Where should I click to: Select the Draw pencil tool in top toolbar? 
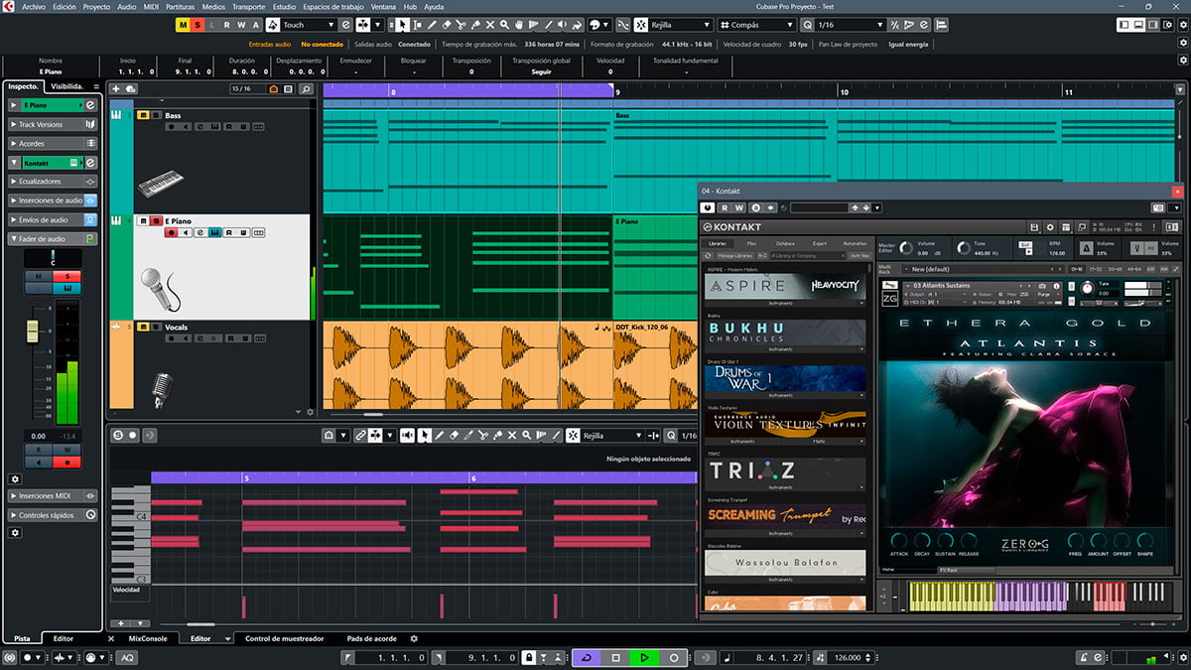(432, 25)
